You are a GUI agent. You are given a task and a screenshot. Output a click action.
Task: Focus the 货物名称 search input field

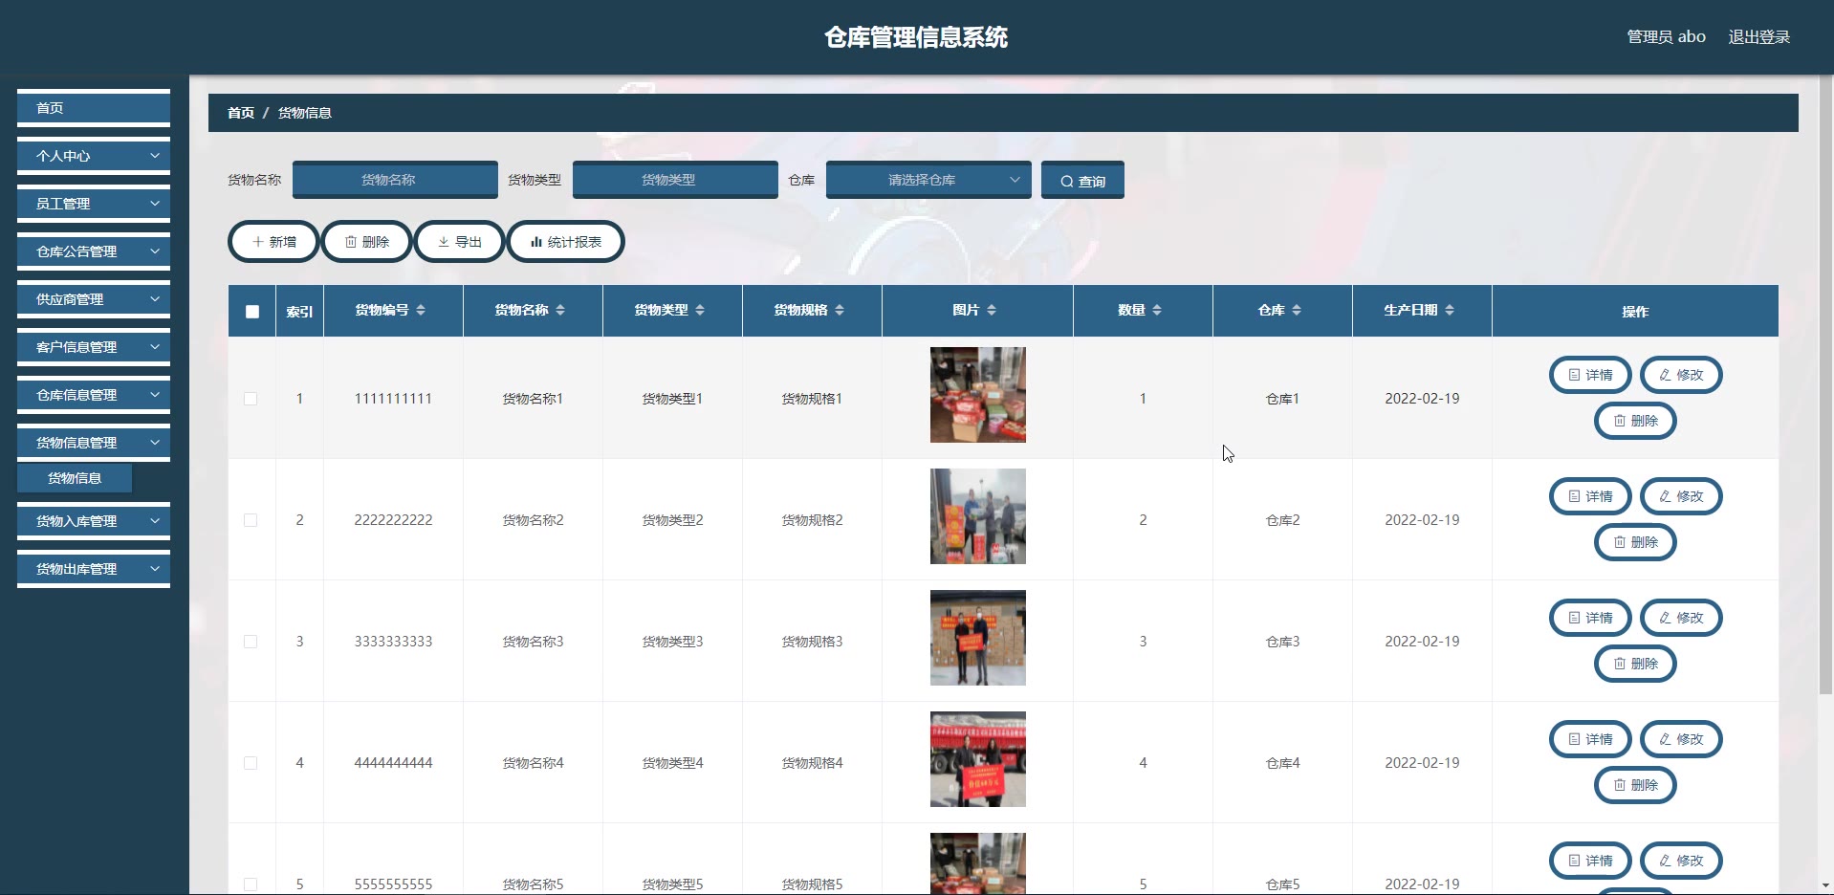(x=395, y=180)
